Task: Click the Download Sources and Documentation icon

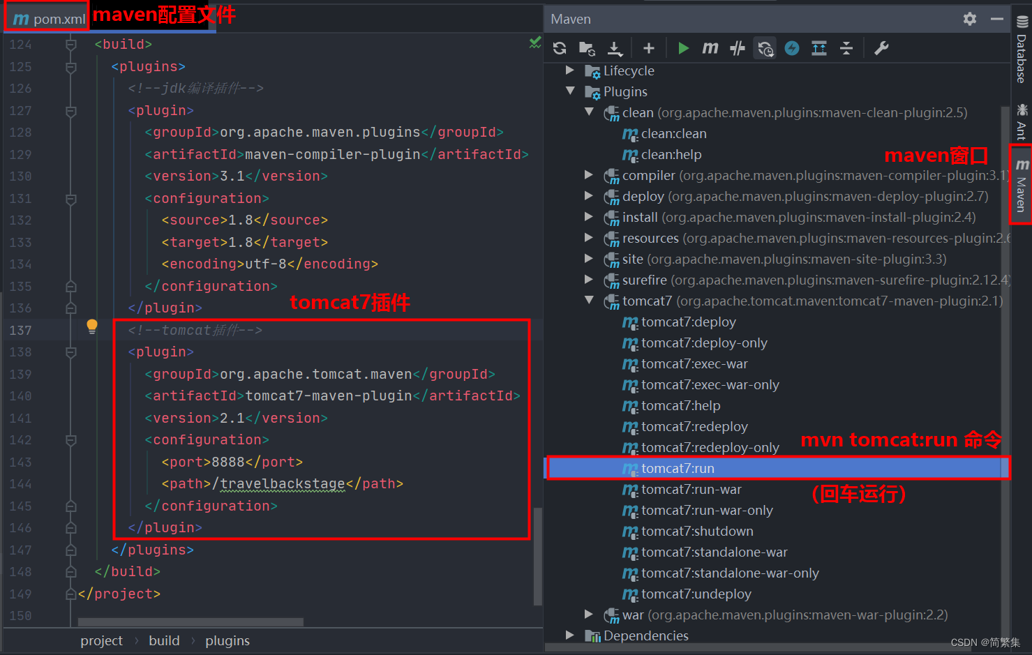Action: (x=615, y=48)
